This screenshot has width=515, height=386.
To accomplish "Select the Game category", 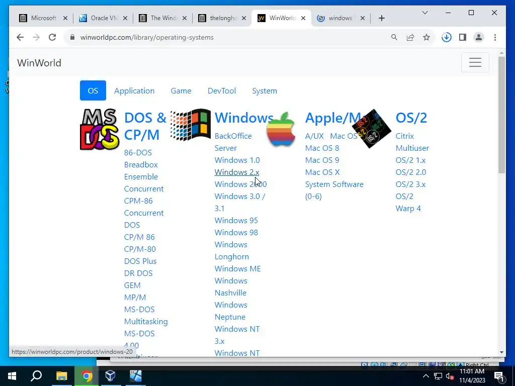I will [181, 90].
